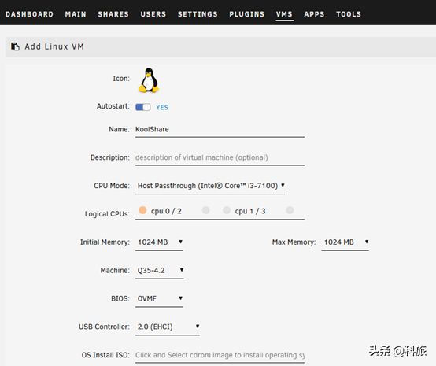Expand the Initial Memory dropdown

coord(159,242)
